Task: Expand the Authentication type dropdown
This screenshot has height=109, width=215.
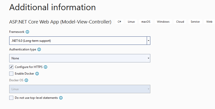Action: pos(148,58)
